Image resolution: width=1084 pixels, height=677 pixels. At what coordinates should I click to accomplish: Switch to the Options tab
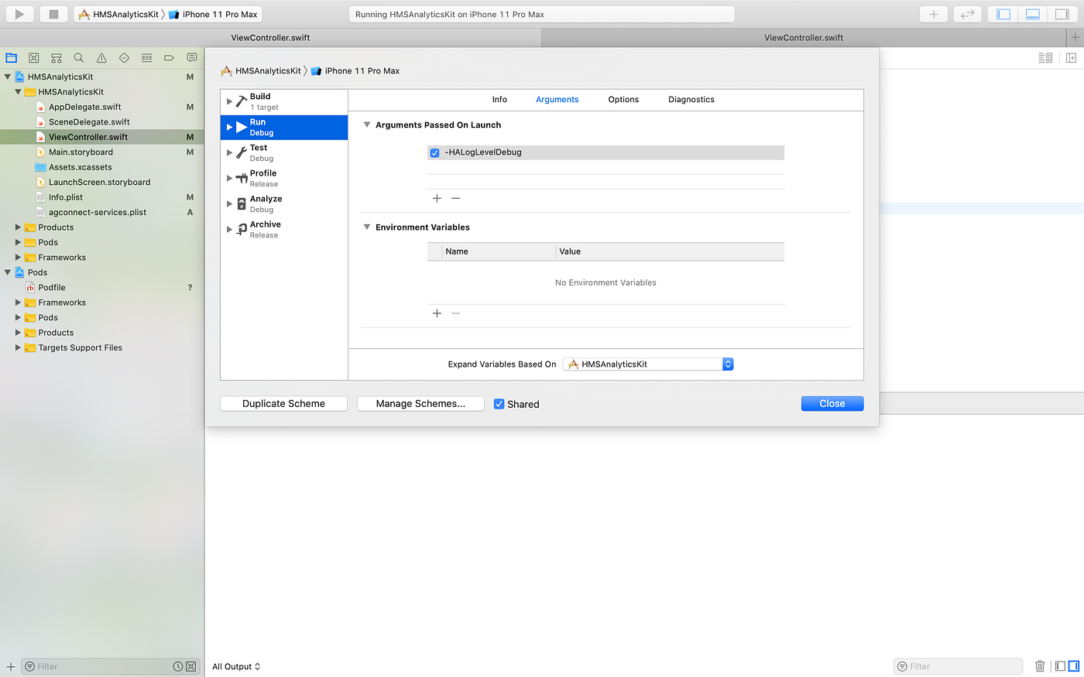[623, 99]
